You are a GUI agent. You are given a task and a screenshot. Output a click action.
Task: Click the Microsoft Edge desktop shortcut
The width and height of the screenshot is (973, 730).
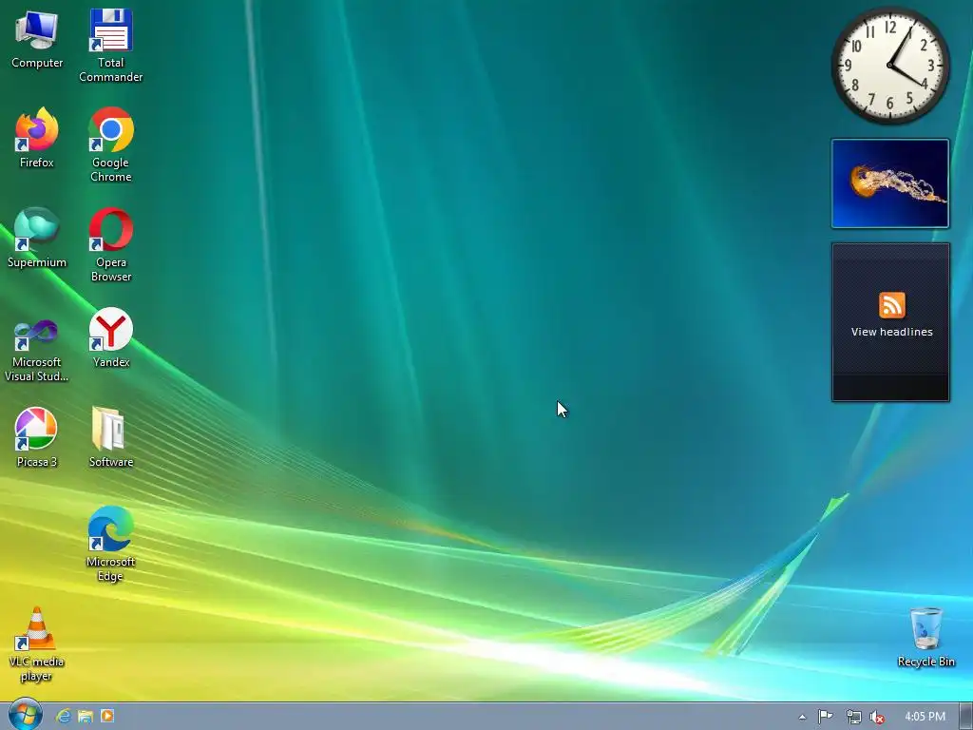[110, 545]
